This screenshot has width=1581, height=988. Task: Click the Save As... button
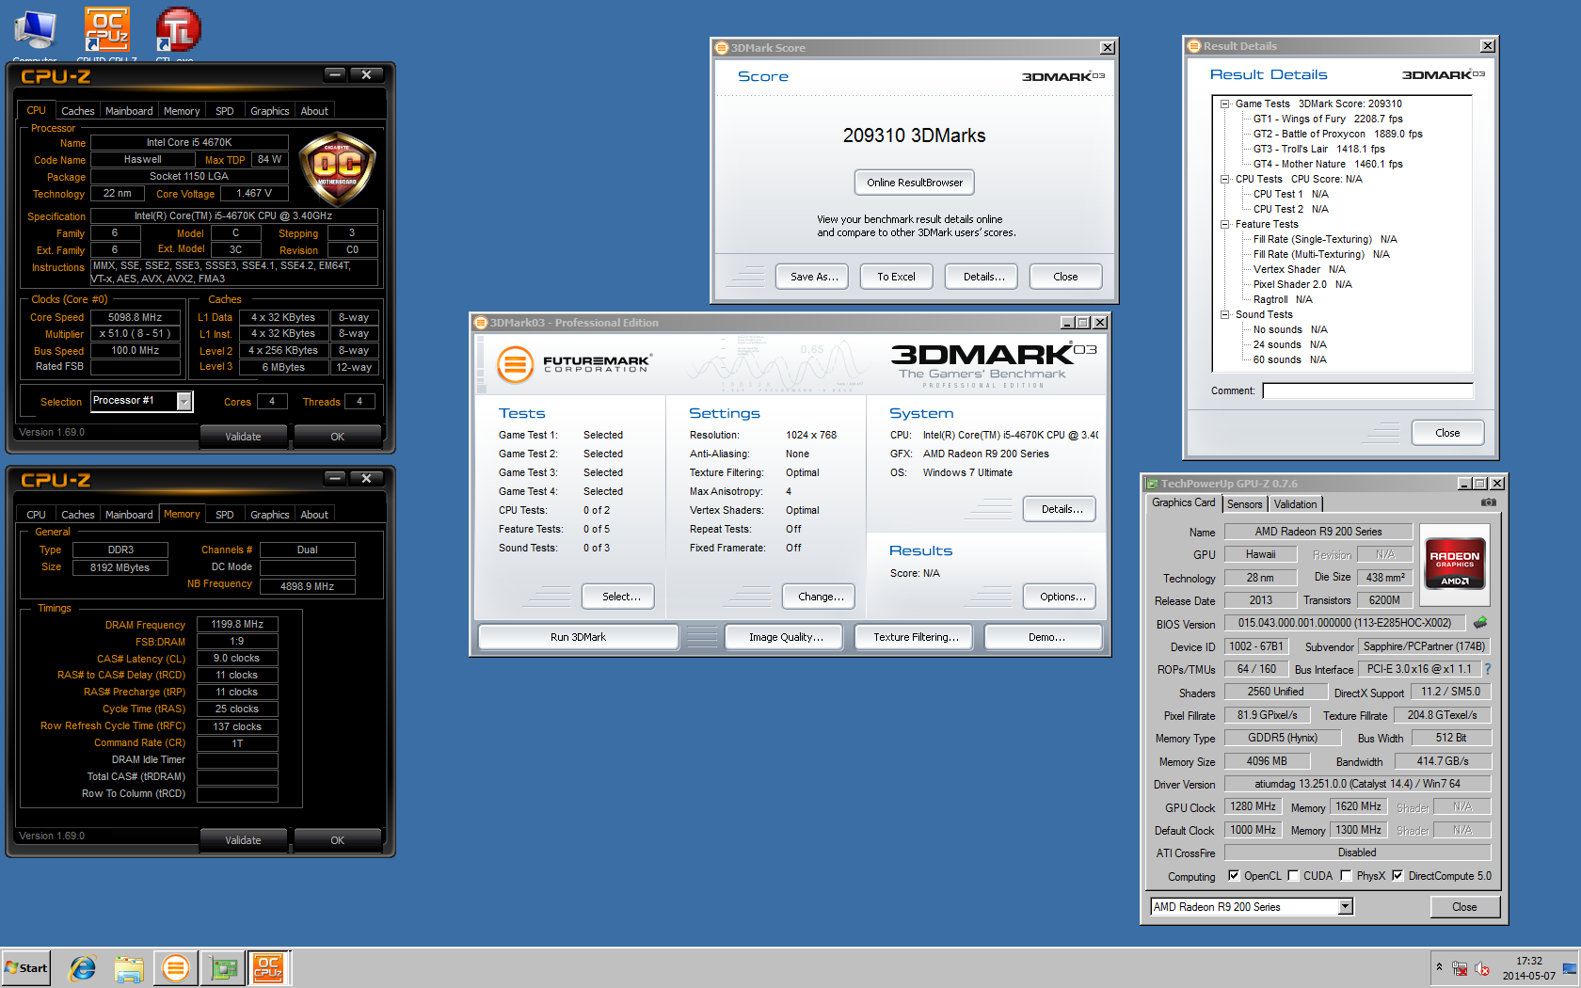(x=814, y=277)
